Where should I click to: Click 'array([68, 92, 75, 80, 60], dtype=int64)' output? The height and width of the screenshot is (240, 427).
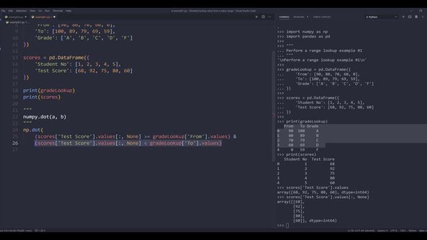pos(323,193)
